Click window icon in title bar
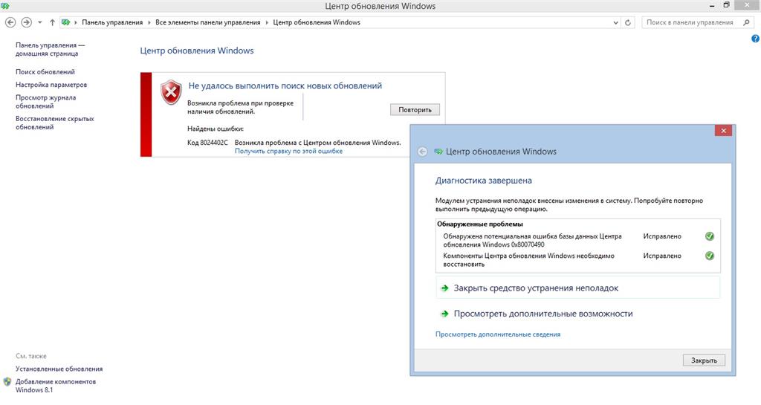 pyautogui.click(x=5, y=6)
